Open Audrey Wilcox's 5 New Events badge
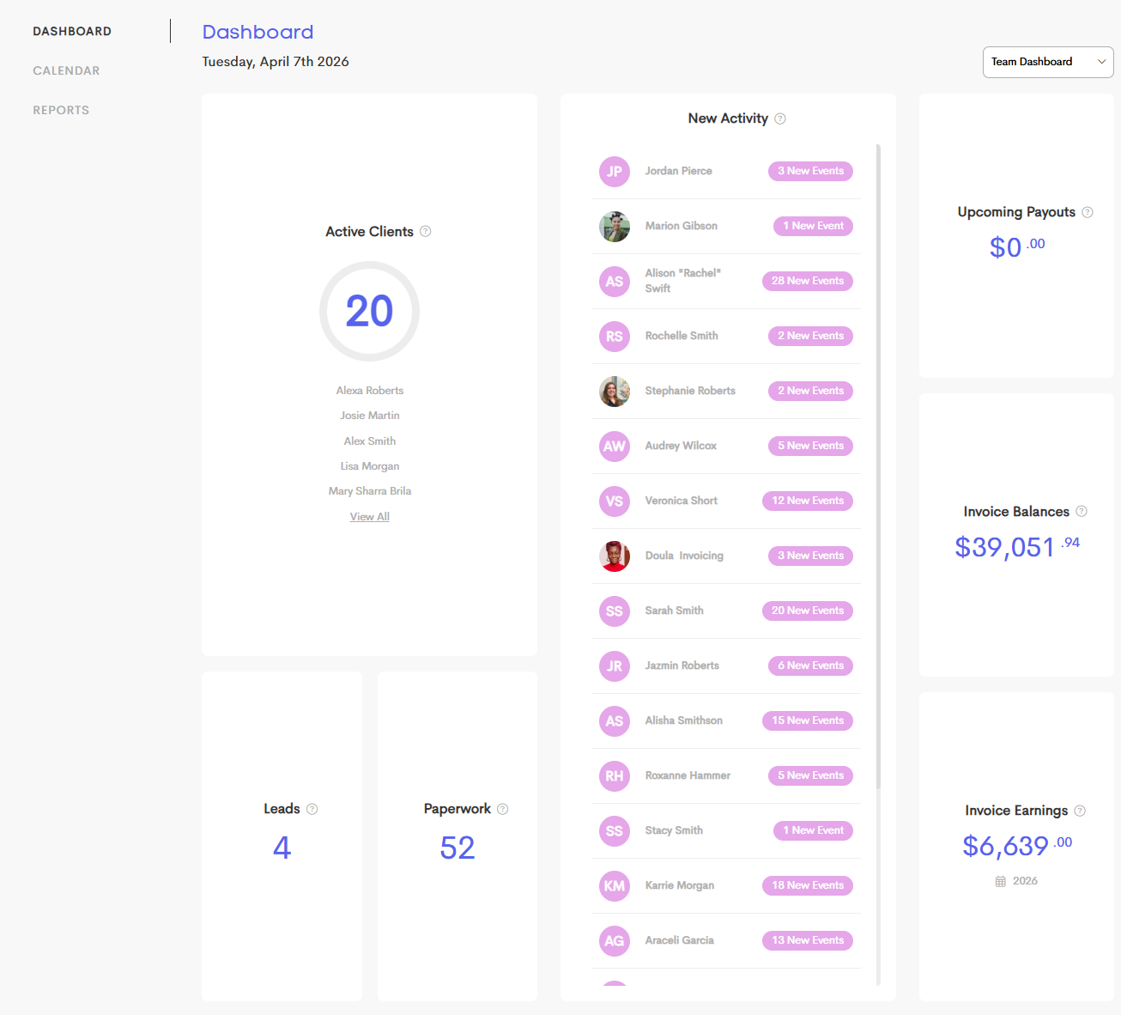Viewport: 1121px width, 1015px height. pyautogui.click(x=810, y=446)
